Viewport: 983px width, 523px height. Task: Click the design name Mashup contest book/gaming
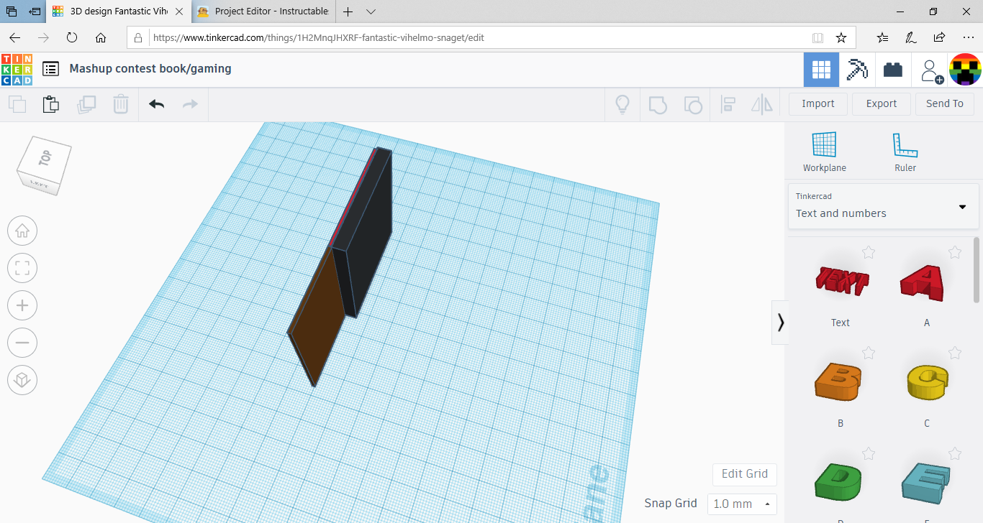click(x=150, y=69)
